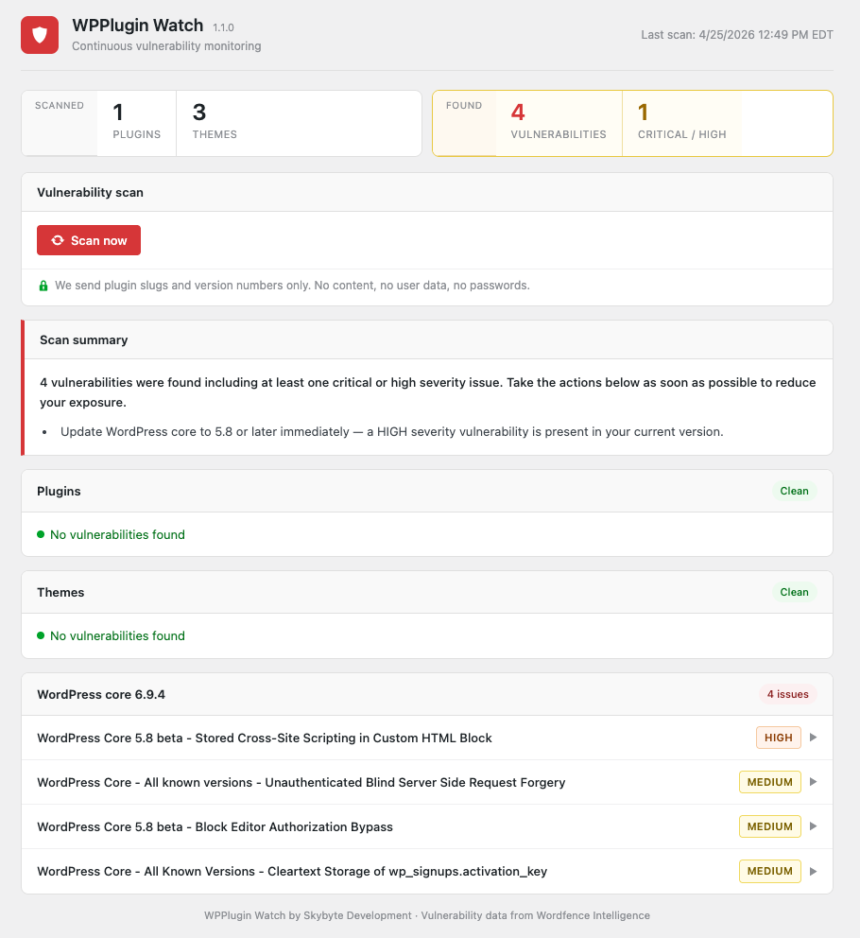Click the Clean badge in Themes section
Viewport: 860px width, 938px height.
pos(794,592)
